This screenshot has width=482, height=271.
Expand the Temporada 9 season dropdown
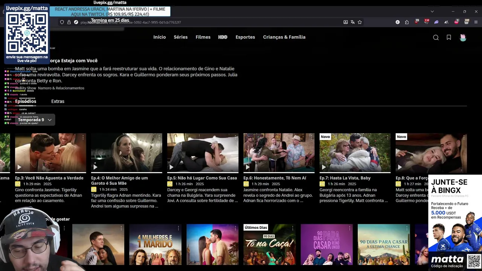35,120
